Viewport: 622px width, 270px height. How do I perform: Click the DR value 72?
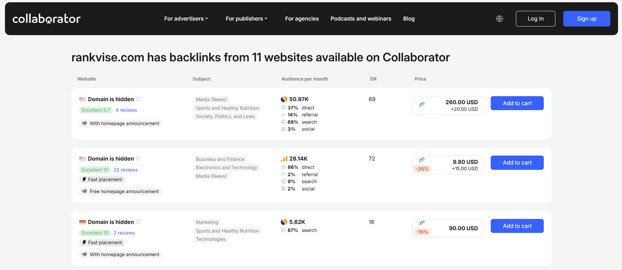tap(372, 159)
